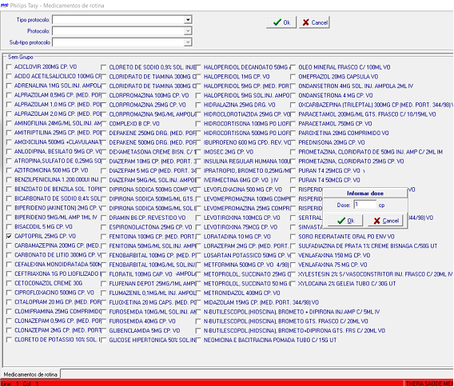Check XYLOCAINA 2% GELEIA TUBO
Viewport: 454px width, 387px height.
[x=293, y=284]
